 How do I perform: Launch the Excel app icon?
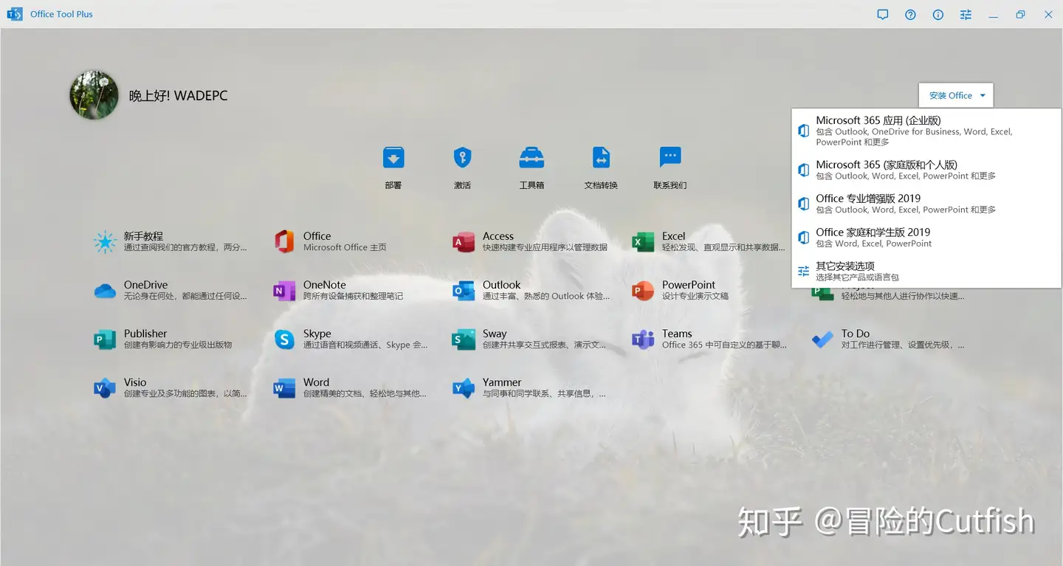tap(643, 242)
